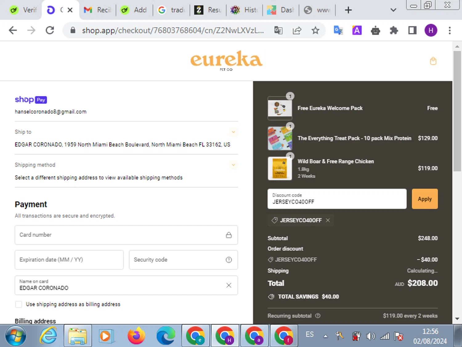462x347 pixels.
Task: Reload the checkout page
Action: pyautogui.click(x=50, y=30)
